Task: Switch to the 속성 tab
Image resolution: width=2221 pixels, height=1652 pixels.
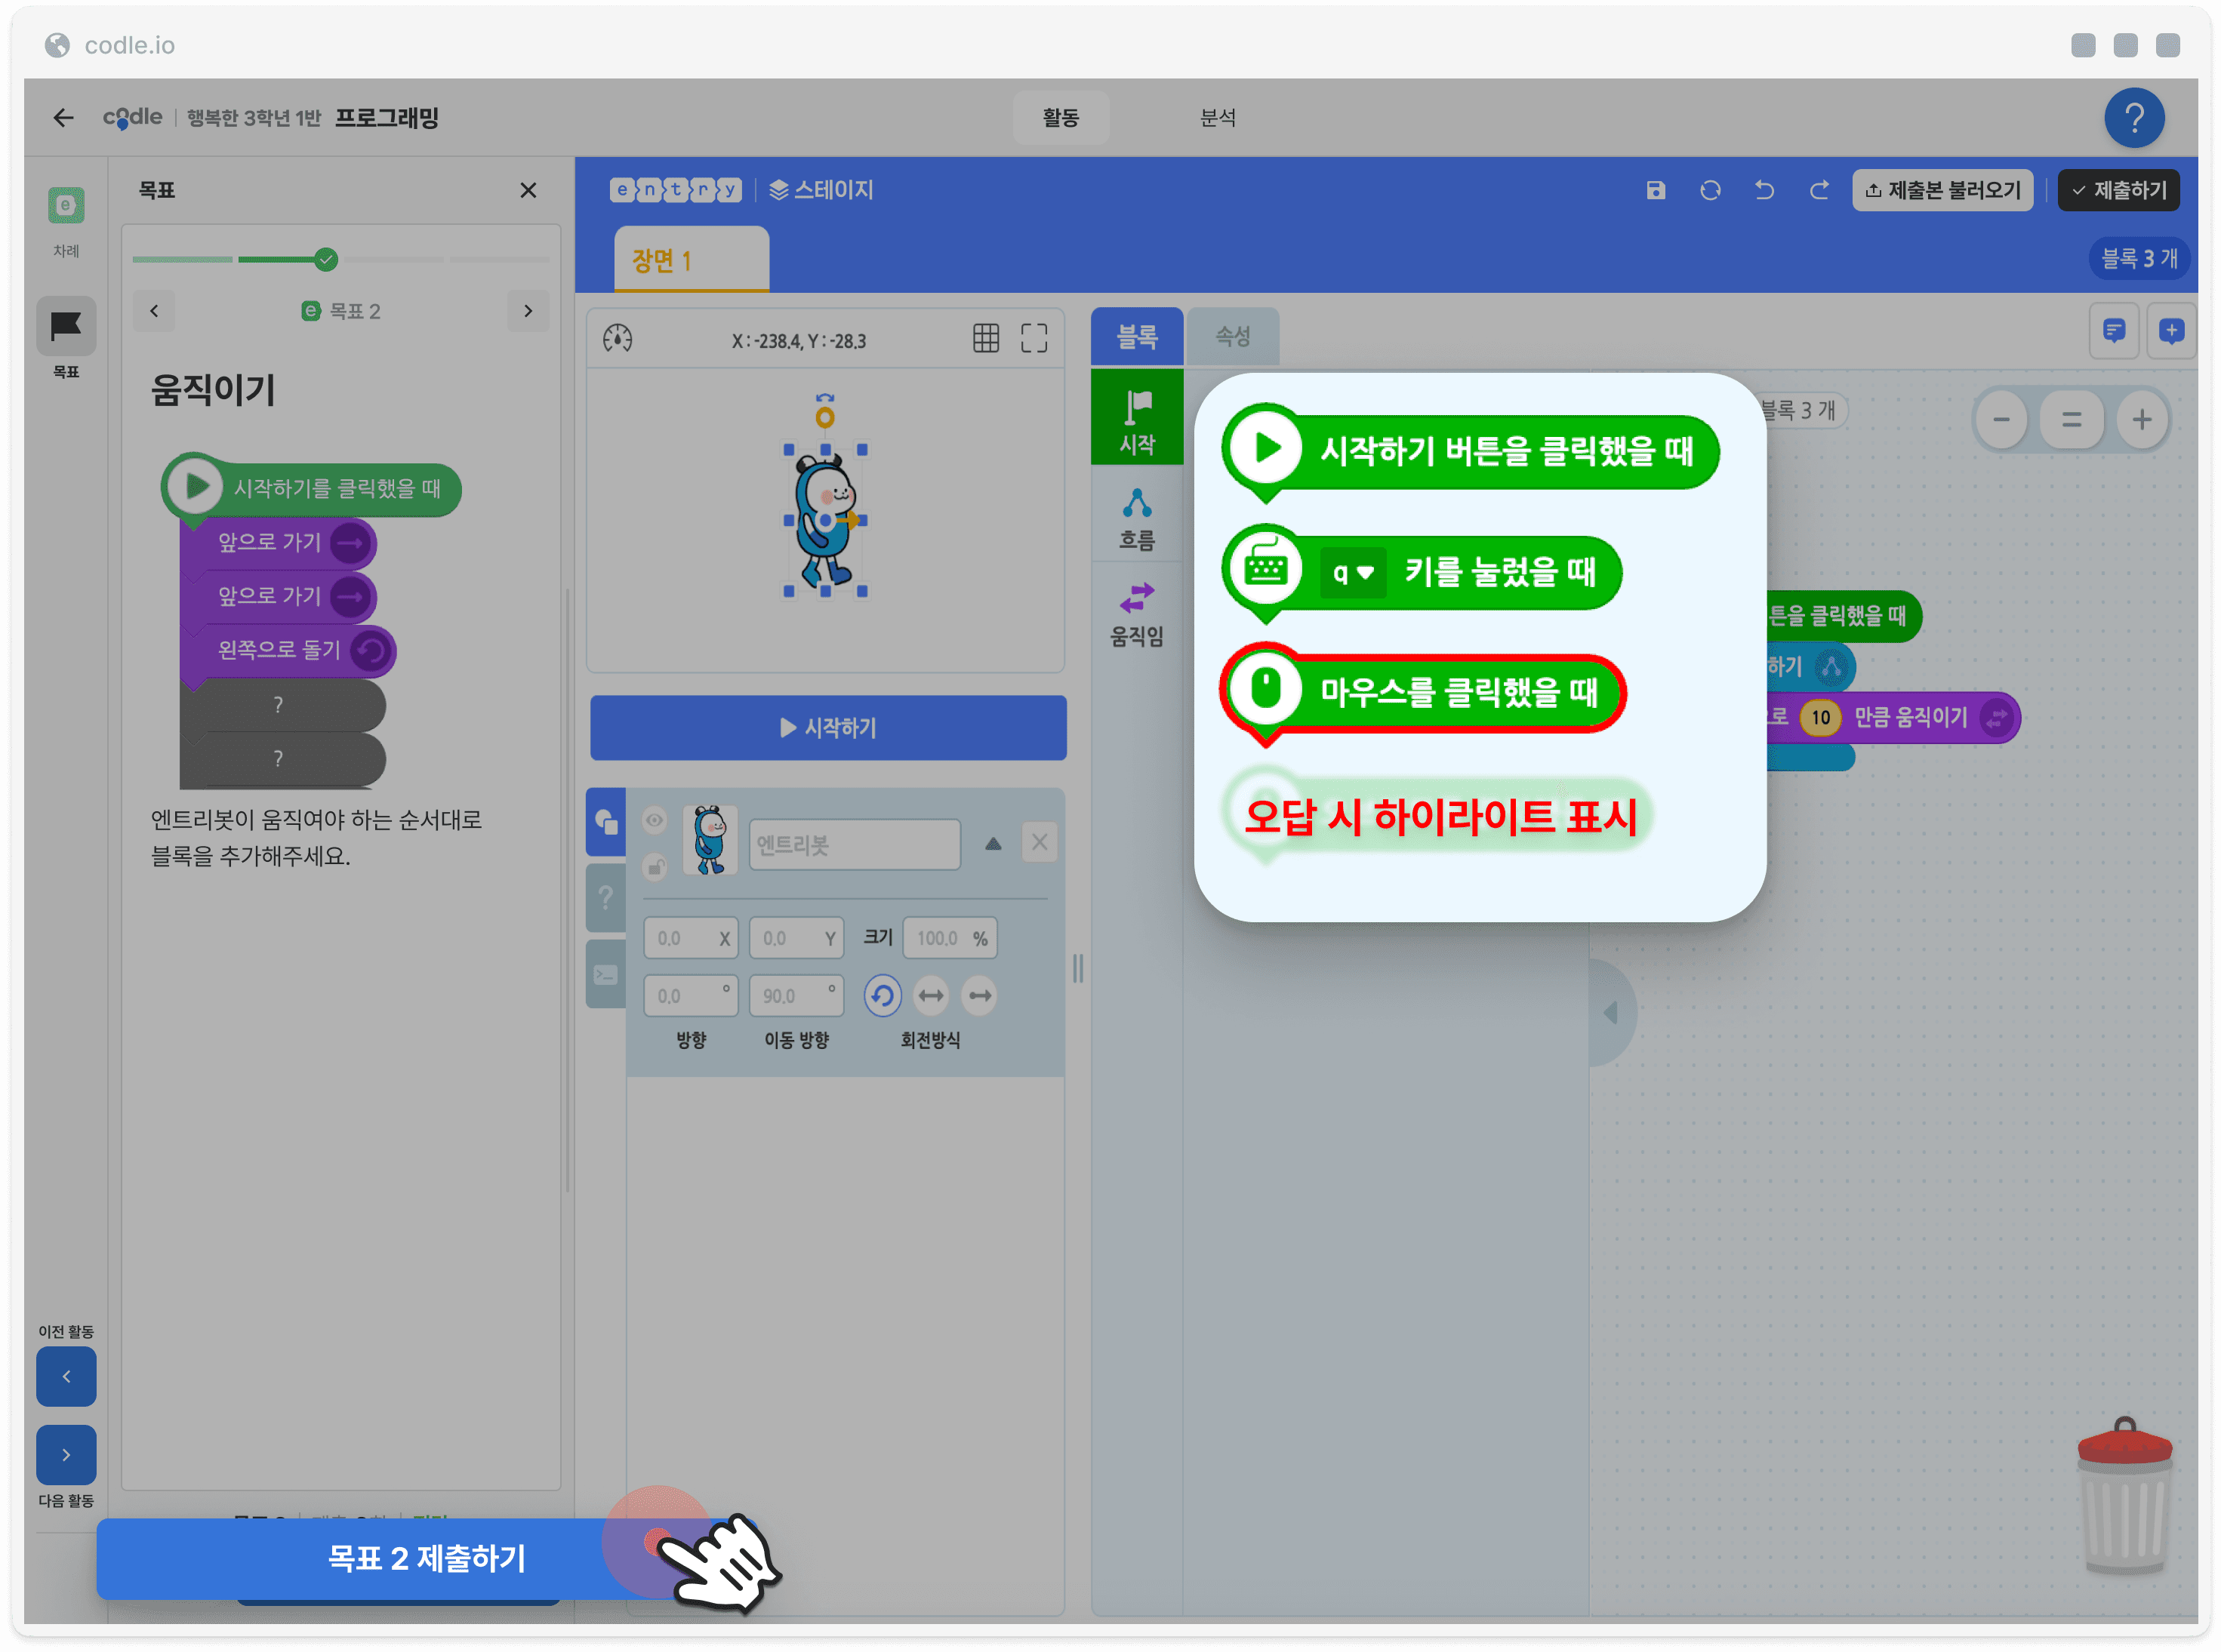Action: (x=1231, y=336)
